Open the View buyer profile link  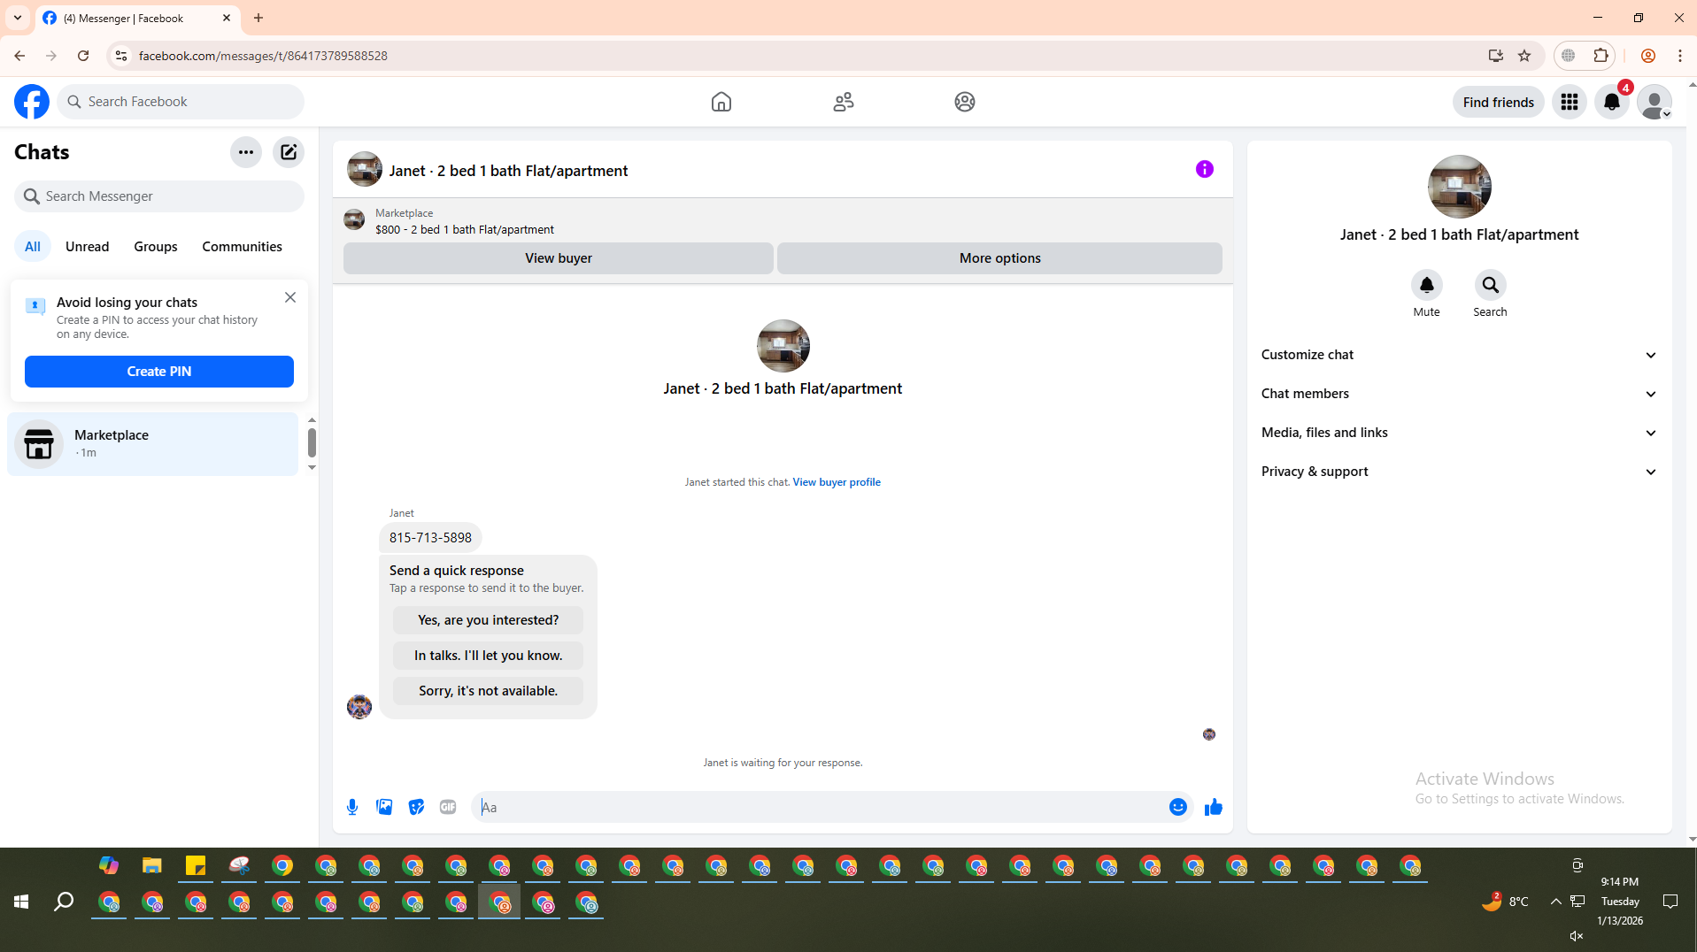[837, 482]
